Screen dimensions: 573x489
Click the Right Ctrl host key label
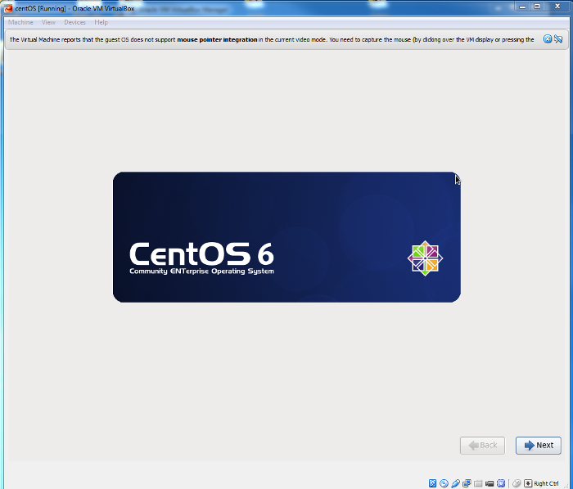click(x=546, y=483)
